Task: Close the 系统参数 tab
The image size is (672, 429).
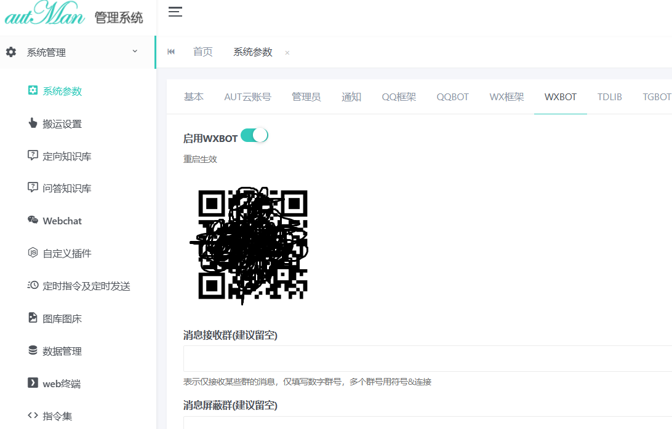Action: pos(287,52)
